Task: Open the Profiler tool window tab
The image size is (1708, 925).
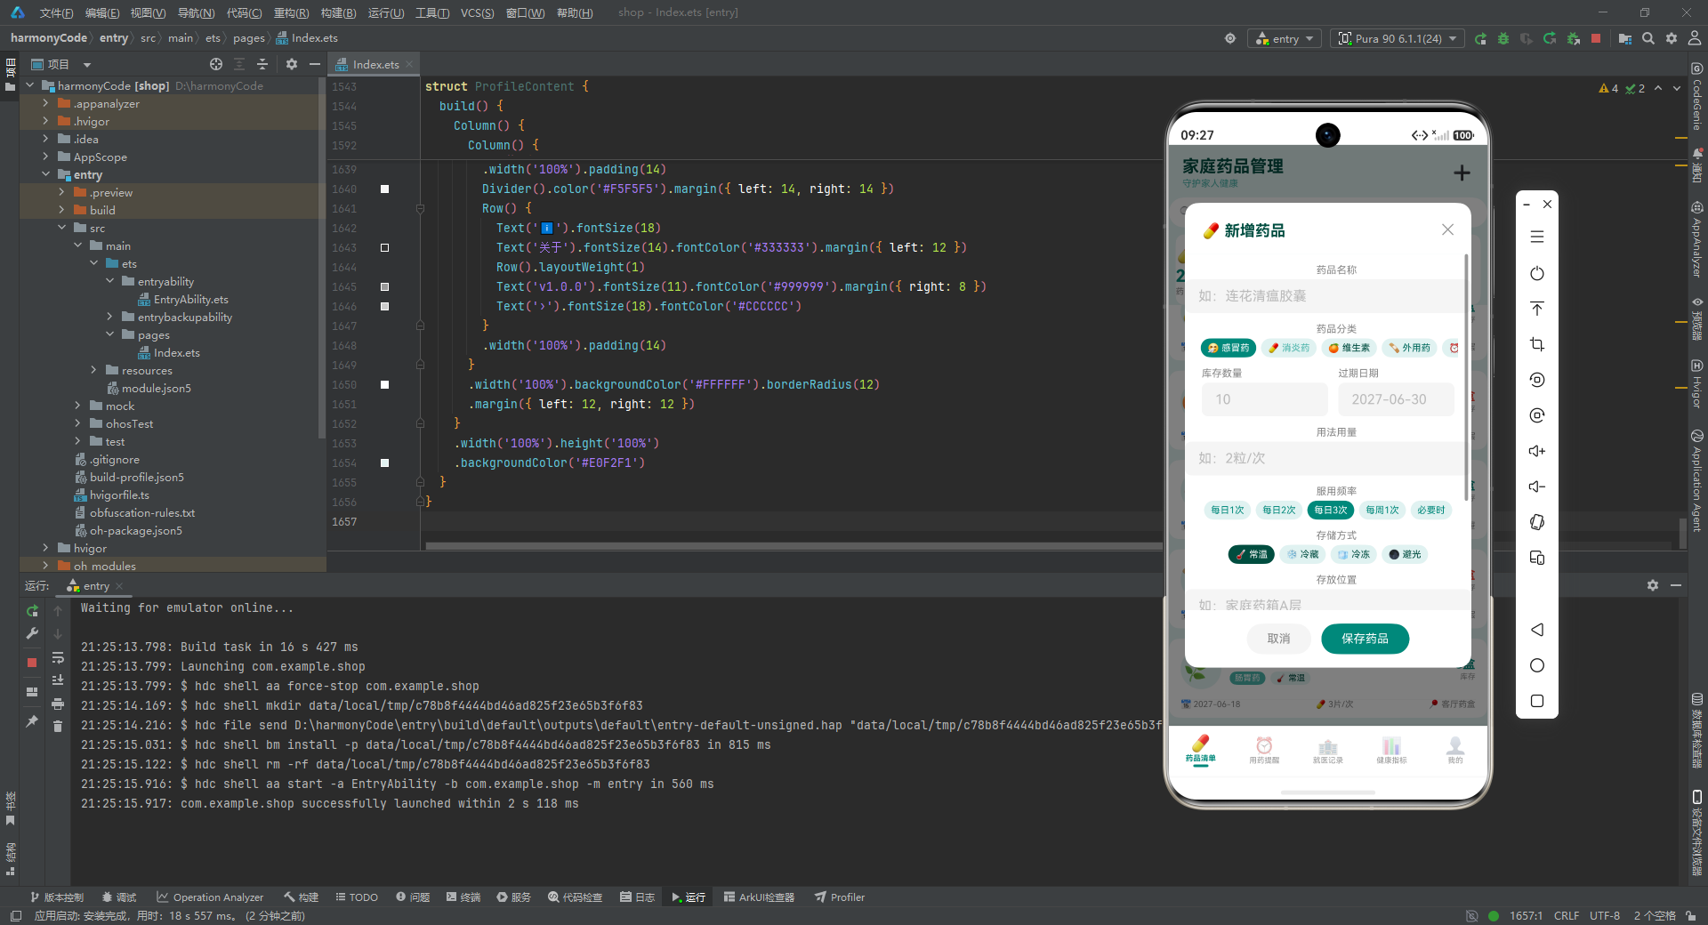Action: tap(840, 897)
